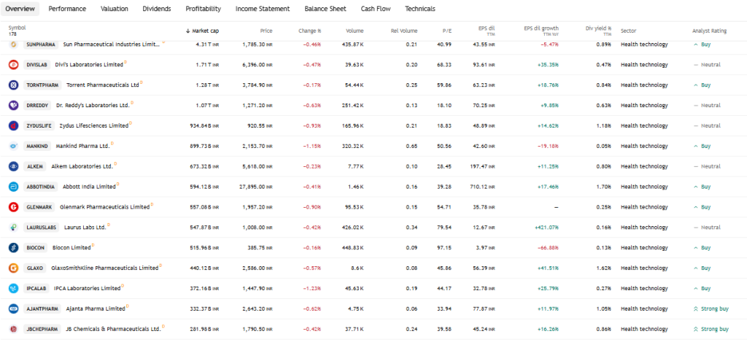
Task: Open Alkem Laboratories Ltd. company link
Action: 82,166
